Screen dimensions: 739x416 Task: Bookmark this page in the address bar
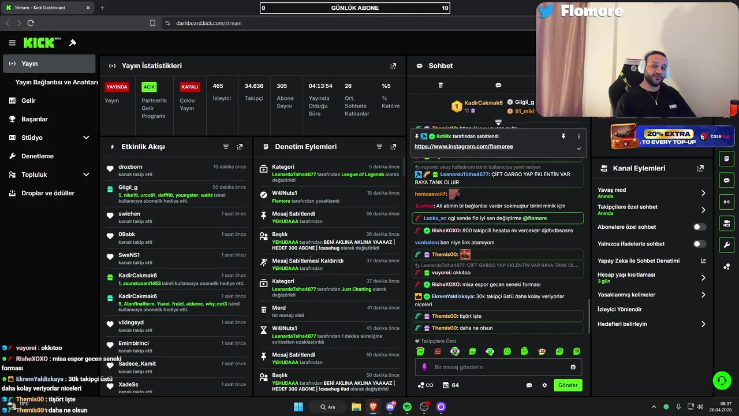152,23
